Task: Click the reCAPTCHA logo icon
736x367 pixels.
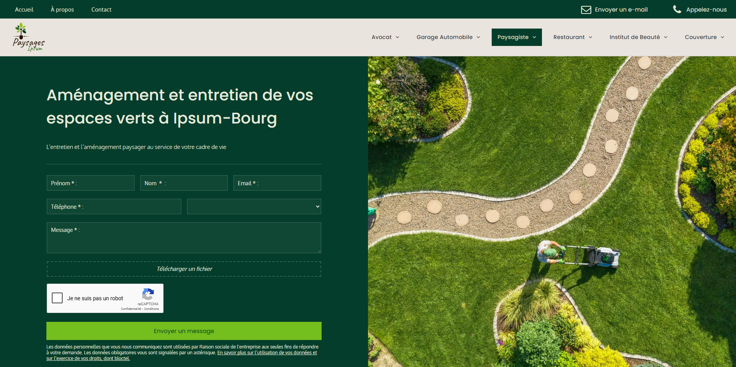Action: click(148, 294)
